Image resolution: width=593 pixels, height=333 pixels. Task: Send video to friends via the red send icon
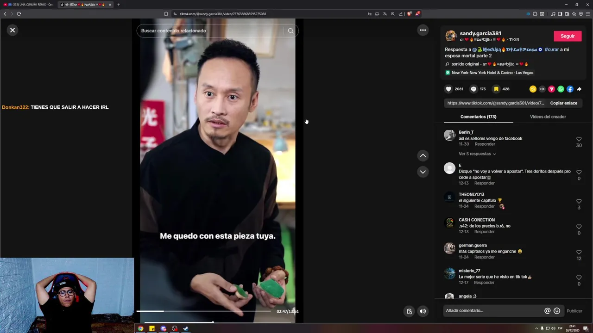coord(551,89)
